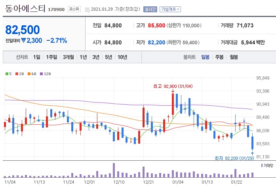The height and width of the screenshot is (188, 276).
Task: Click the 최저 82,200 (01/29) marker
Action: [x=234, y=158]
